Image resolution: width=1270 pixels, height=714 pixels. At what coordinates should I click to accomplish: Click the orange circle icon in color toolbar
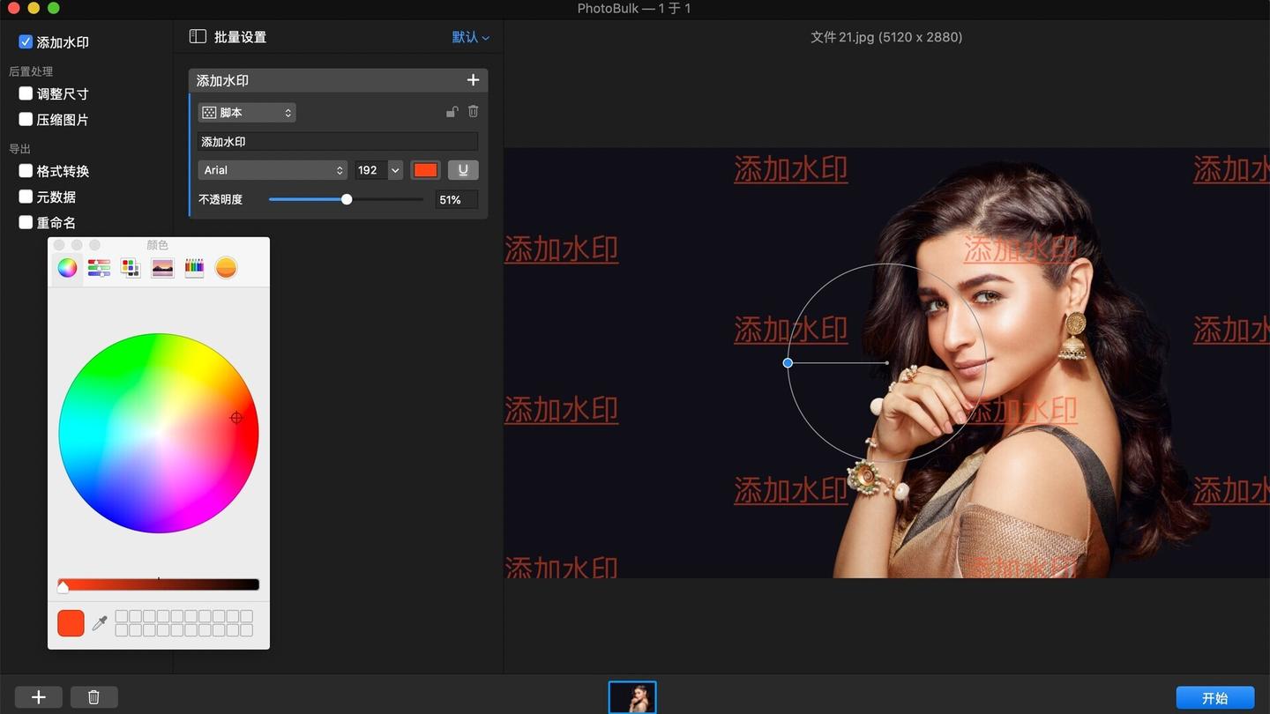click(227, 268)
